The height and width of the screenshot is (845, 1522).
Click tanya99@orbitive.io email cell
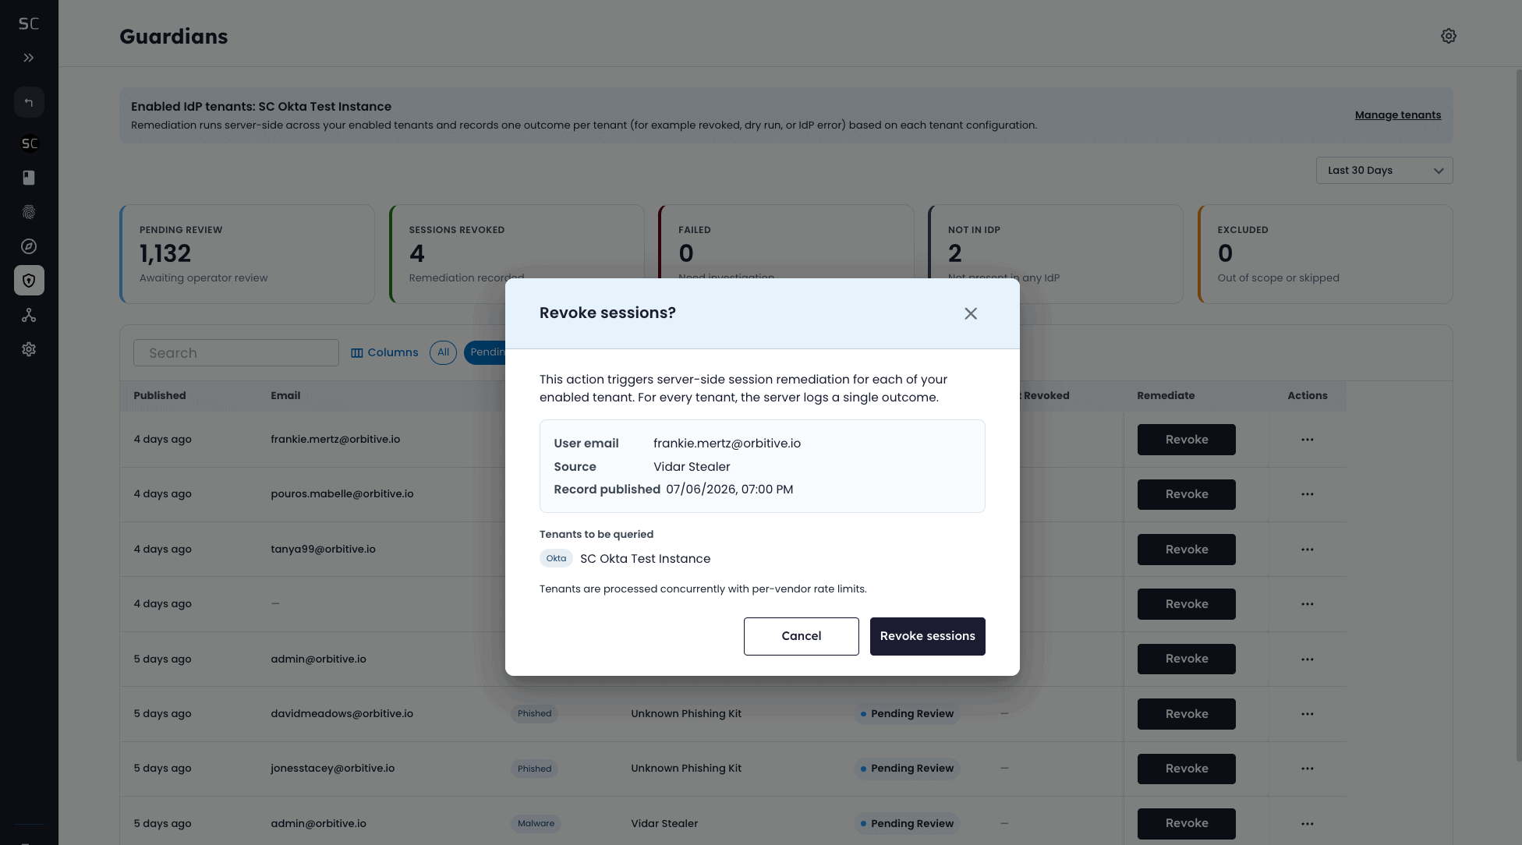tap(323, 550)
